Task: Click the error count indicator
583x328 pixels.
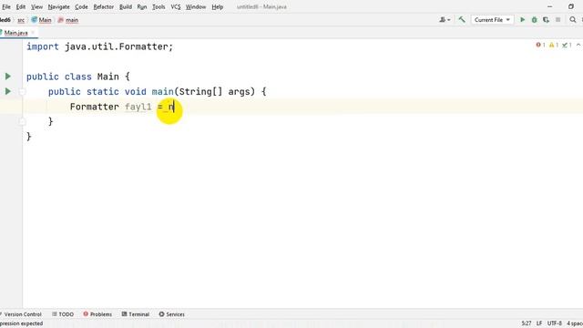Action: 540,45
